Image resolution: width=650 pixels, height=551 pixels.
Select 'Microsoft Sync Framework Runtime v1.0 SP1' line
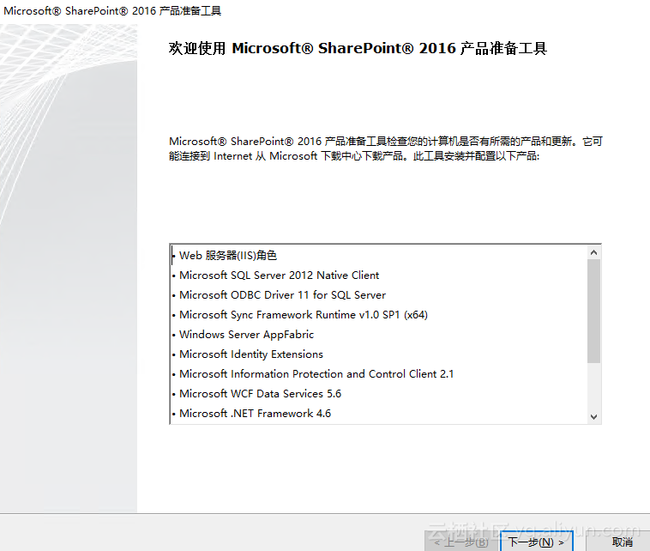pos(303,314)
